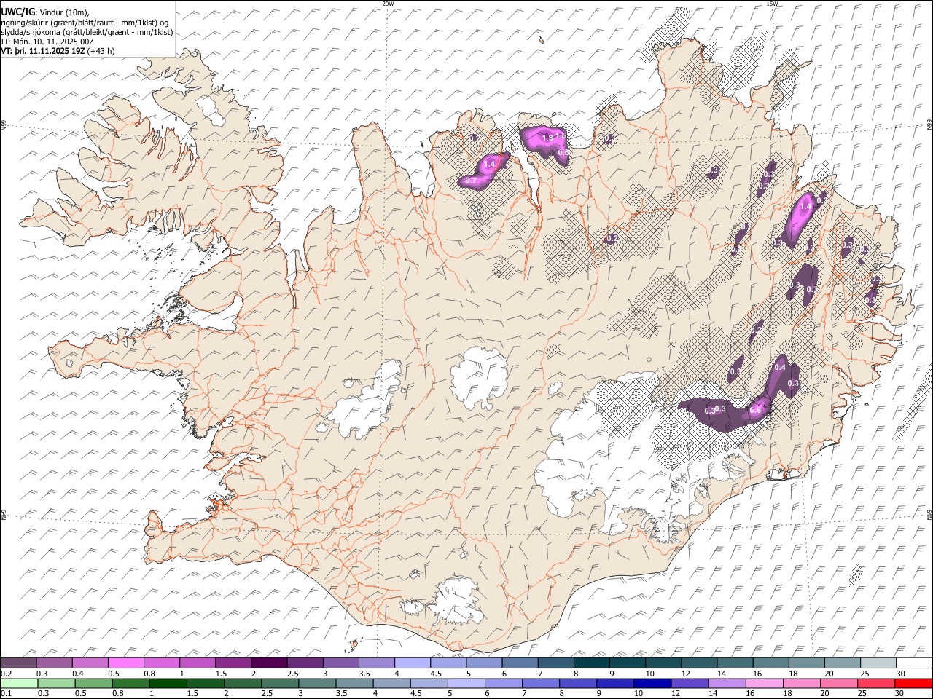Select the lower legend swatch labeled 3
Image resolution: width=933 pixels, height=699 pixels.
316,683
